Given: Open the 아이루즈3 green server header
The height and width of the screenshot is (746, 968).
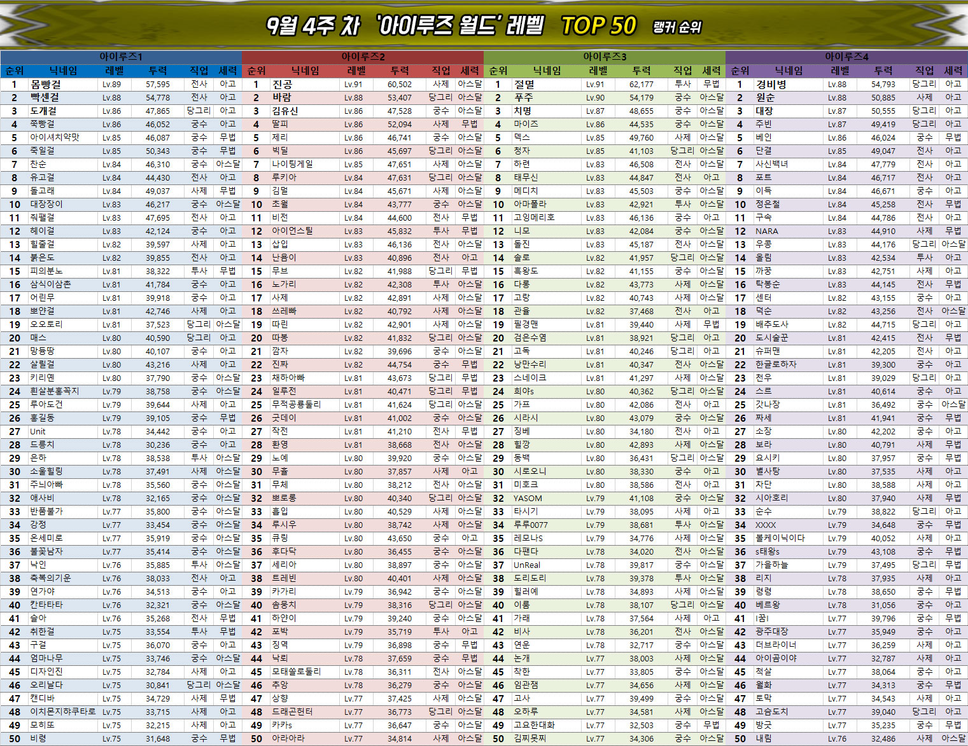Looking at the screenshot, I should pyautogui.click(x=605, y=57).
